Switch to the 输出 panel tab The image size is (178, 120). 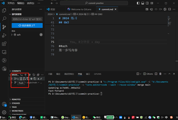[x=58, y=74]
